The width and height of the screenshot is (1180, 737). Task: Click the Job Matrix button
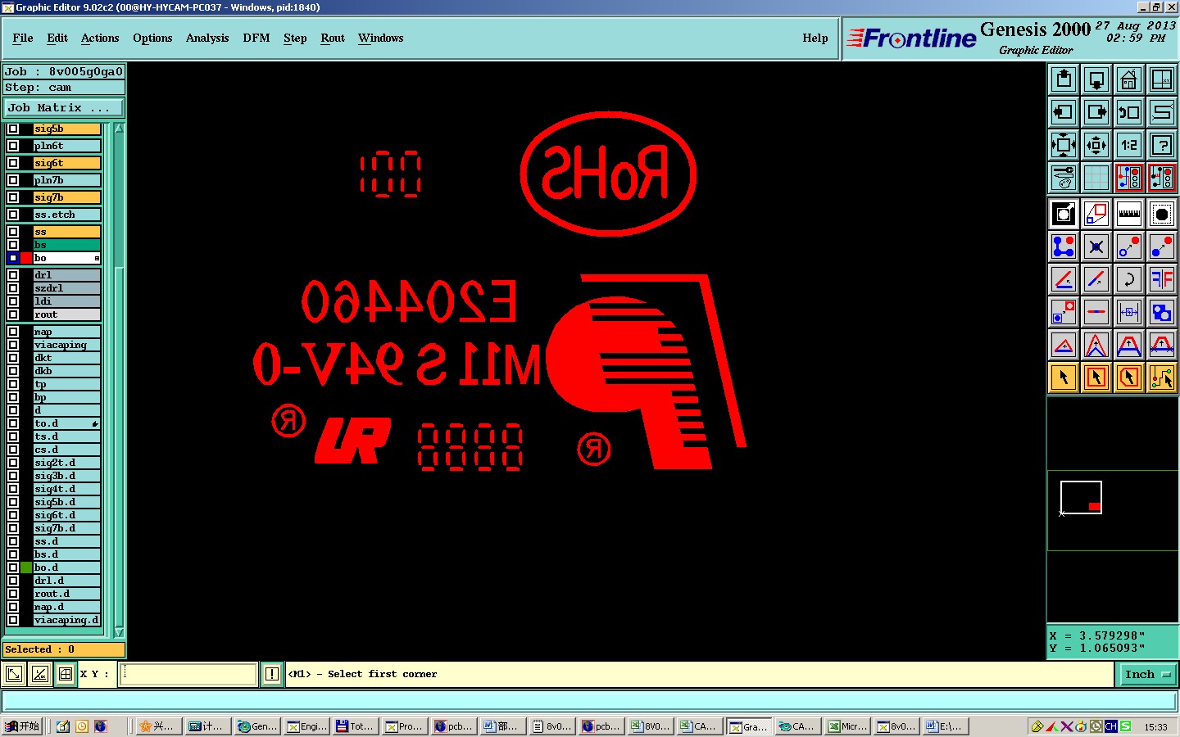point(64,107)
